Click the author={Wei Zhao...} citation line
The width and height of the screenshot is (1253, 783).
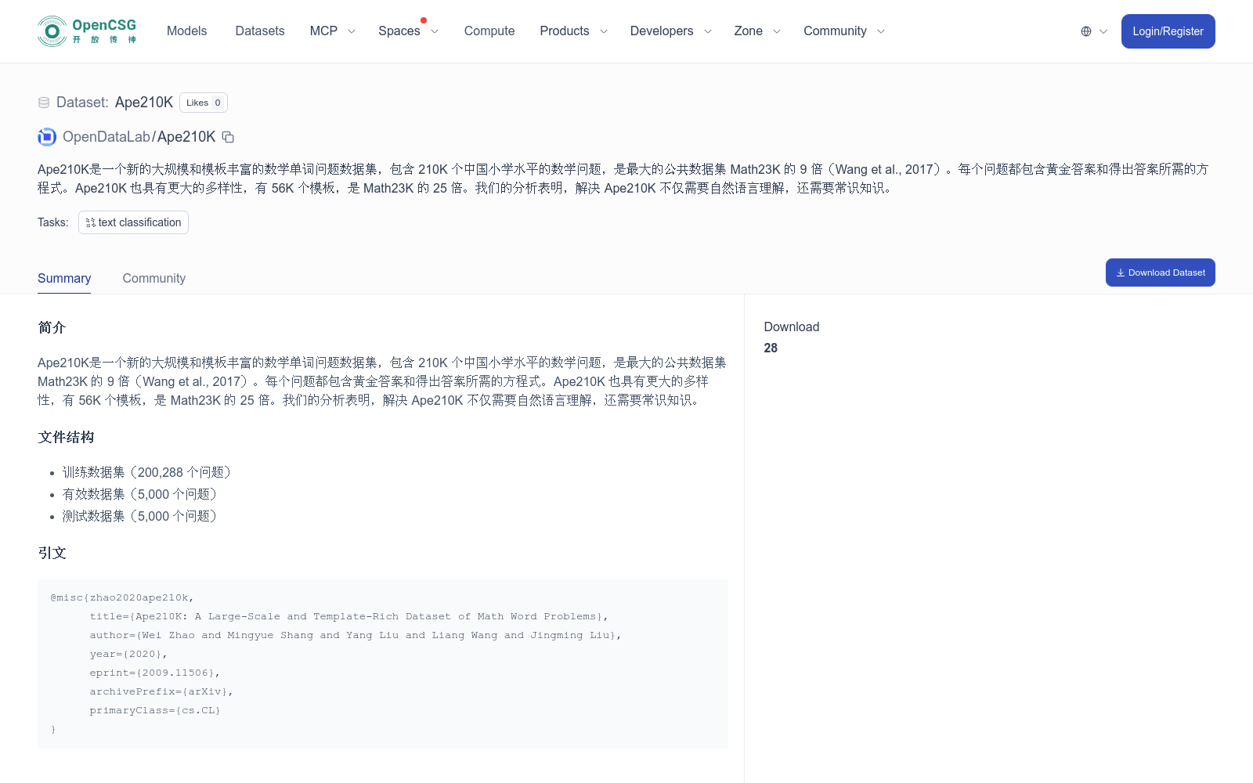coord(356,635)
